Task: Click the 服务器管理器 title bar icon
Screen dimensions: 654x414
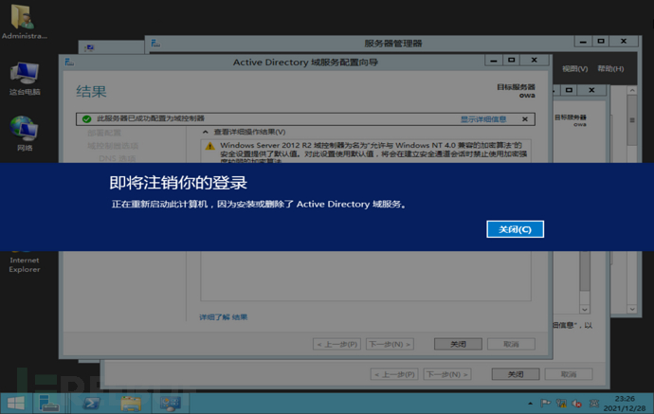Action: coord(155,44)
